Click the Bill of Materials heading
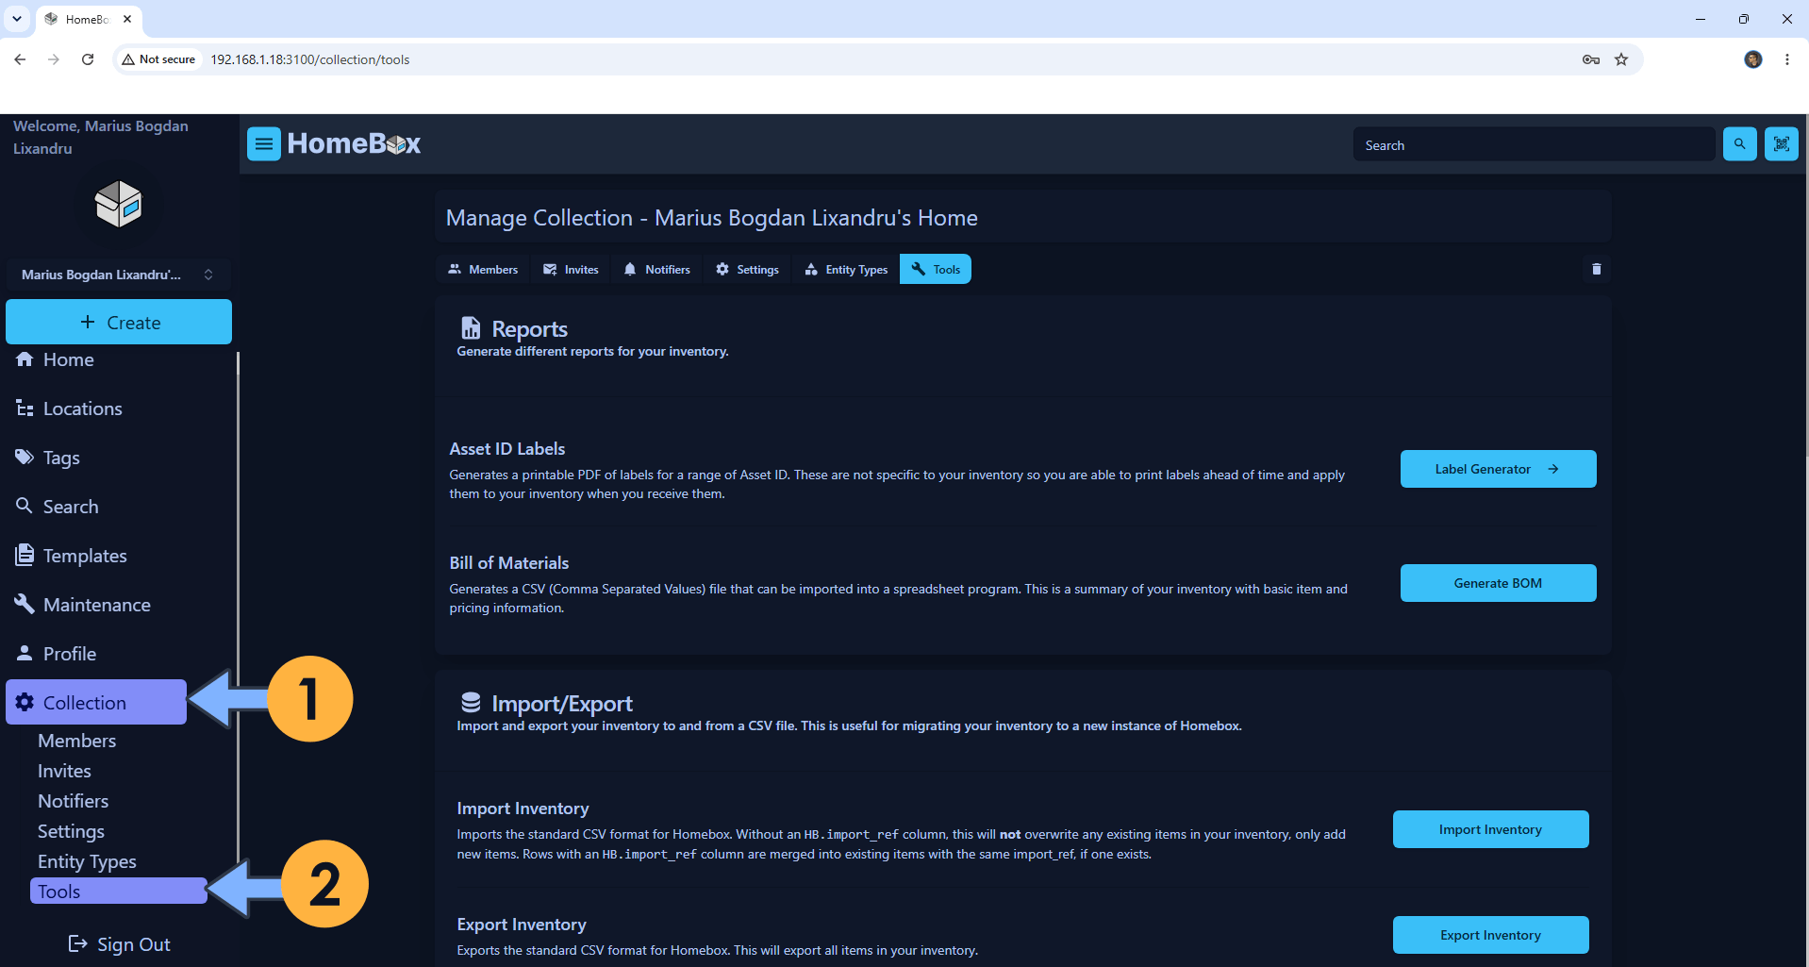1809x967 pixels. pyautogui.click(x=509, y=563)
